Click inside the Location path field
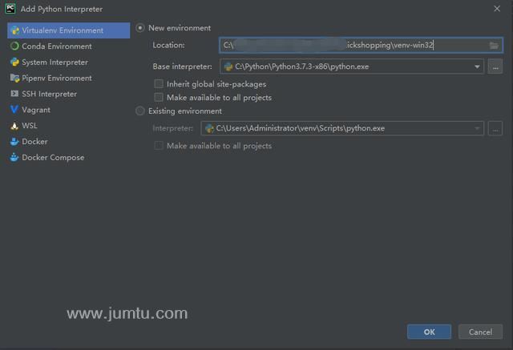Image resolution: width=513 pixels, height=350 pixels. point(361,45)
